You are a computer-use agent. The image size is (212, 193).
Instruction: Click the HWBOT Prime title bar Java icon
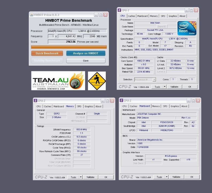pos(32,15)
